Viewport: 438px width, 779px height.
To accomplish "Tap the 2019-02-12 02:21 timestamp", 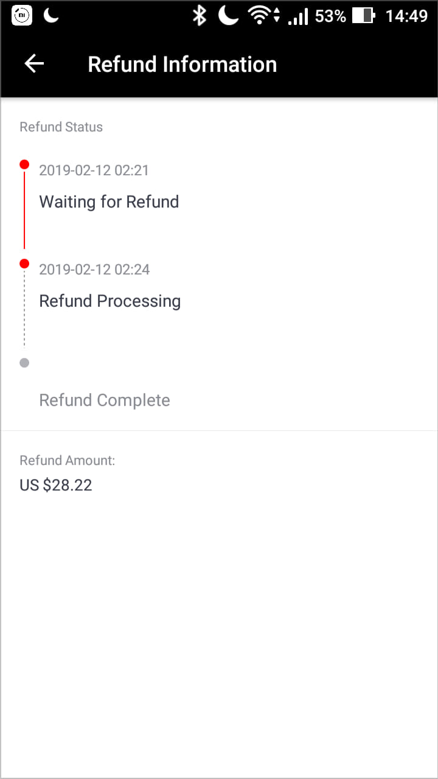I will (94, 170).
